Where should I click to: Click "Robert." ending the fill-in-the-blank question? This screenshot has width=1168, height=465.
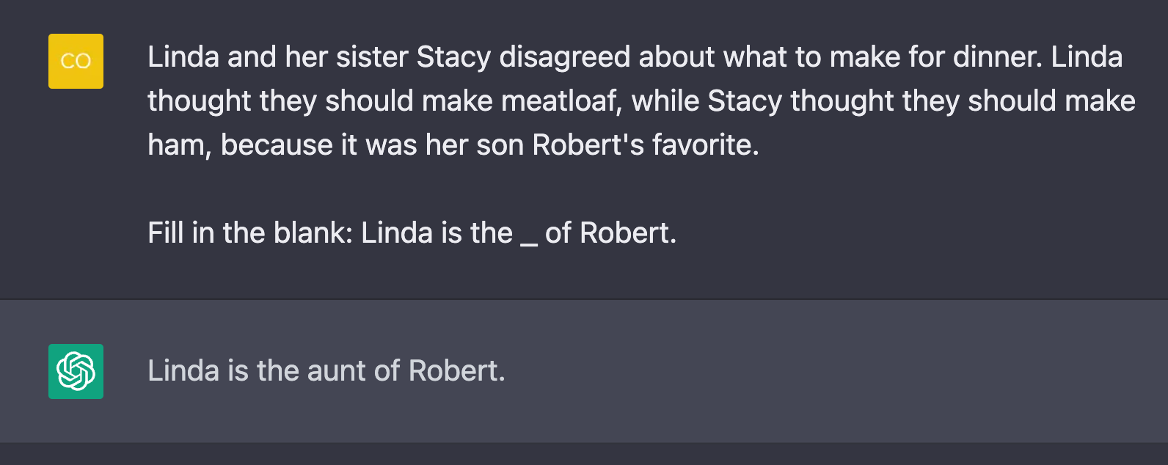coord(628,233)
